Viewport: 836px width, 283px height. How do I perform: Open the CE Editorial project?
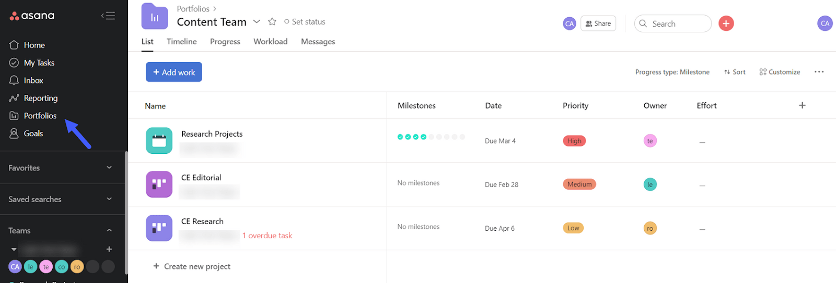tap(201, 178)
